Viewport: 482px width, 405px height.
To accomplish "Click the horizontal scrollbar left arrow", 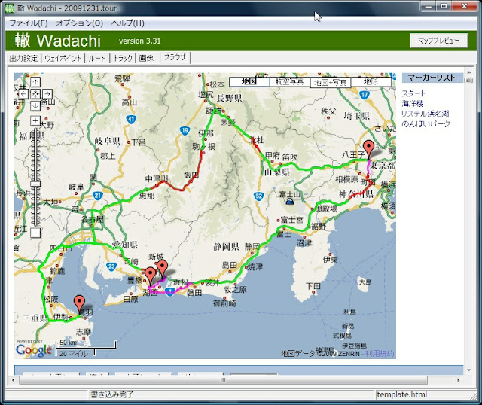I will click(x=14, y=380).
